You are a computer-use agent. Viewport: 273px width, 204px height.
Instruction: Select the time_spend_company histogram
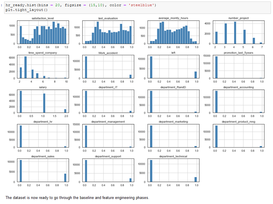[x=43, y=67]
